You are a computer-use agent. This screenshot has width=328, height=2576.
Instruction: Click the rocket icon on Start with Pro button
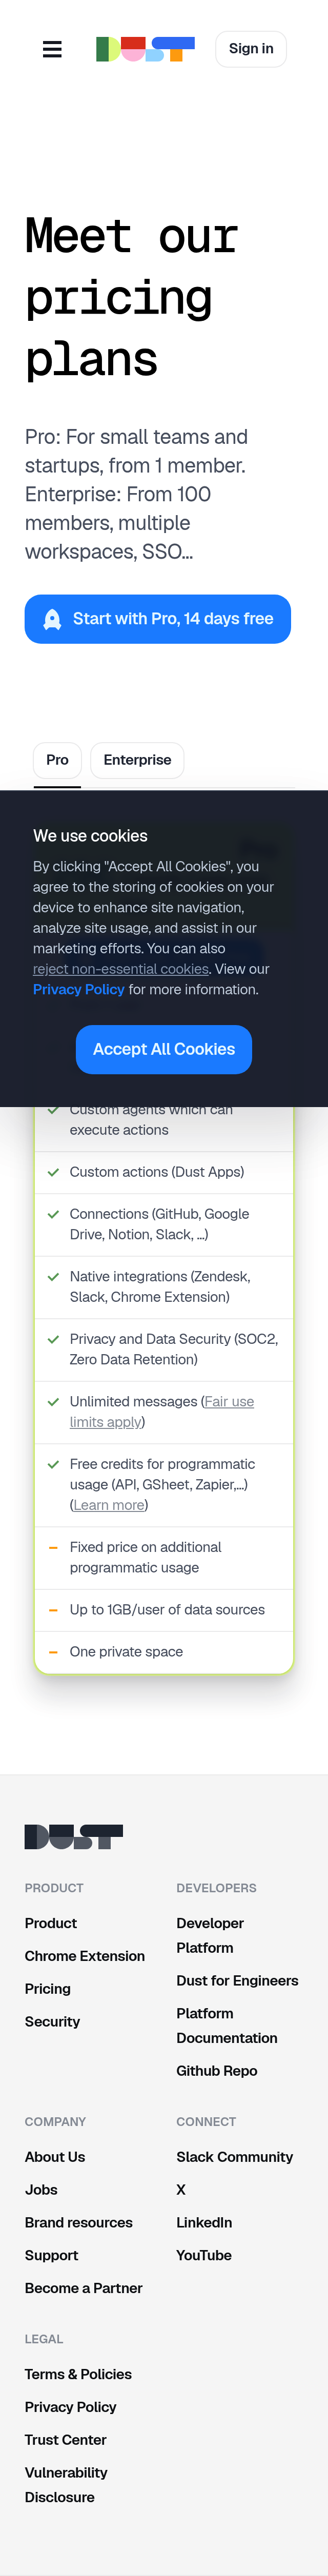pos(52,619)
